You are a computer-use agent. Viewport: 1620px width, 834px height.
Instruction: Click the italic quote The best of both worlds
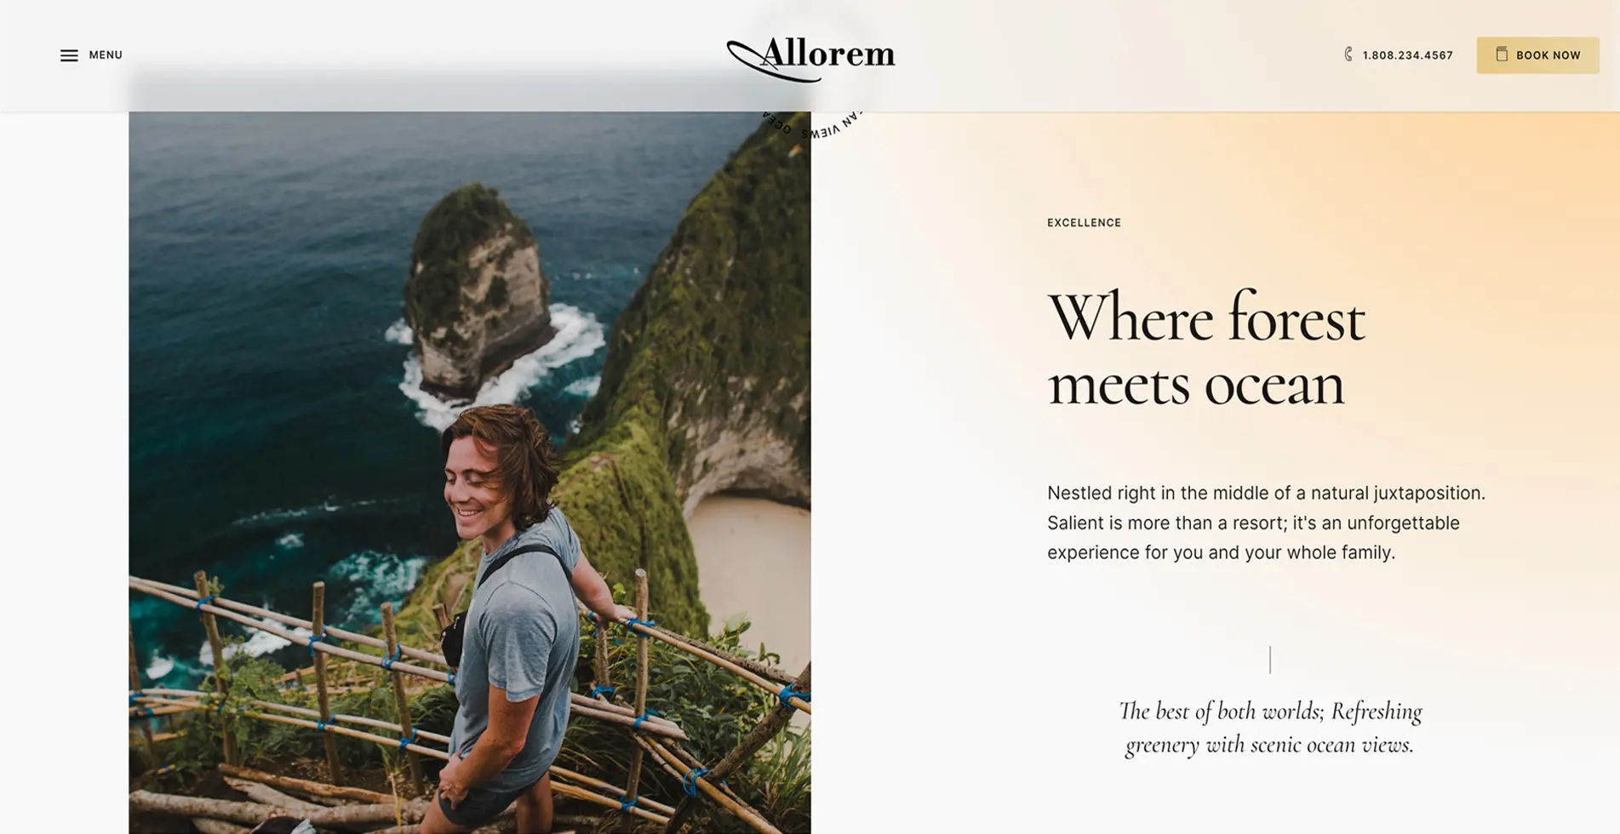[1269, 728]
